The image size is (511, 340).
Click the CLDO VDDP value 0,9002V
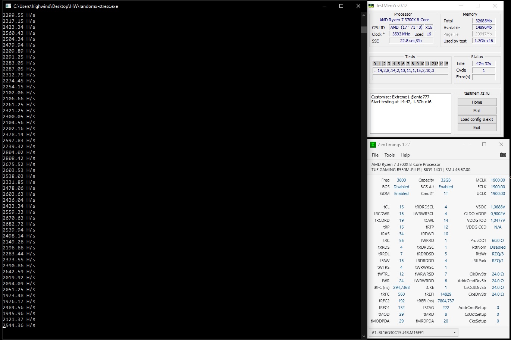(x=498, y=214)
